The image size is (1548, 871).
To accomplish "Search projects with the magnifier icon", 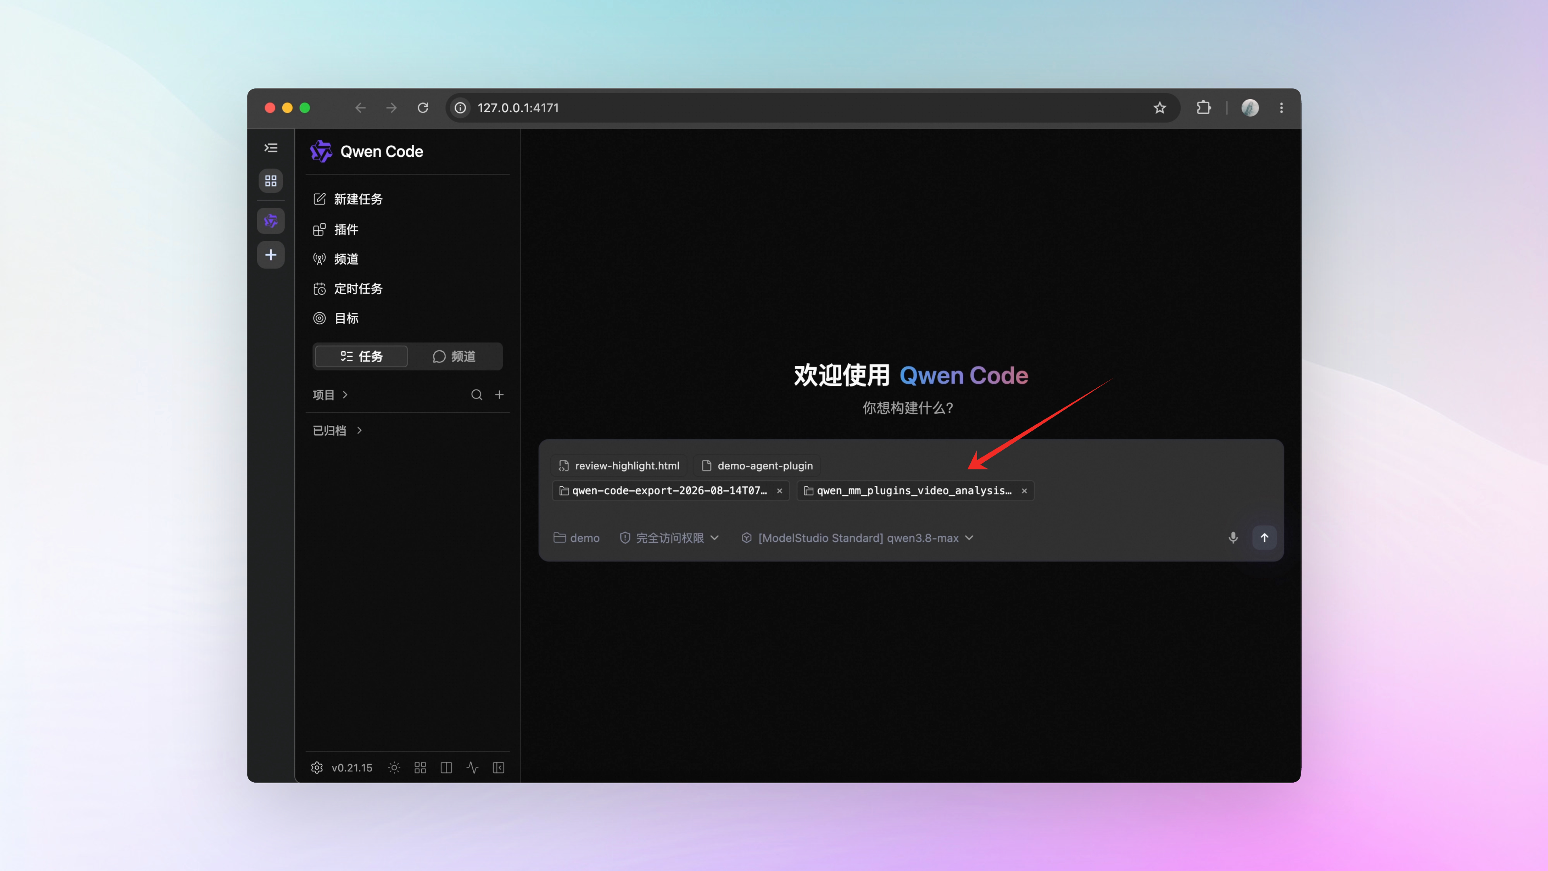I will click(476, 395).
